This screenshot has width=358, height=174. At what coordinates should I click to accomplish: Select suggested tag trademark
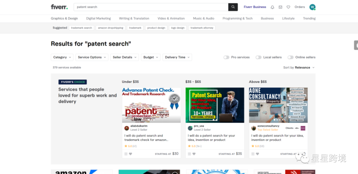click(x=135, y=28)
